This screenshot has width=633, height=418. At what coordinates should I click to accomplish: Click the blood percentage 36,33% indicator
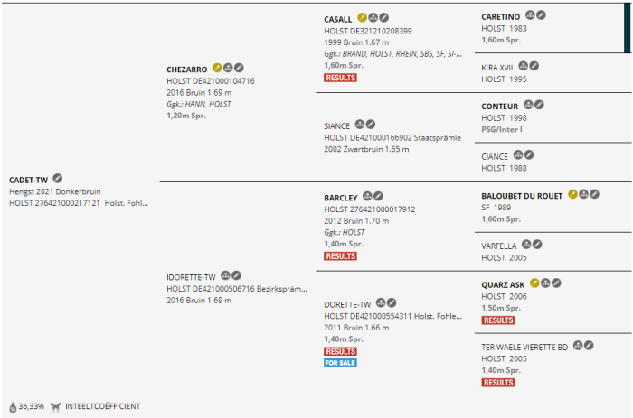coord(26,406)
